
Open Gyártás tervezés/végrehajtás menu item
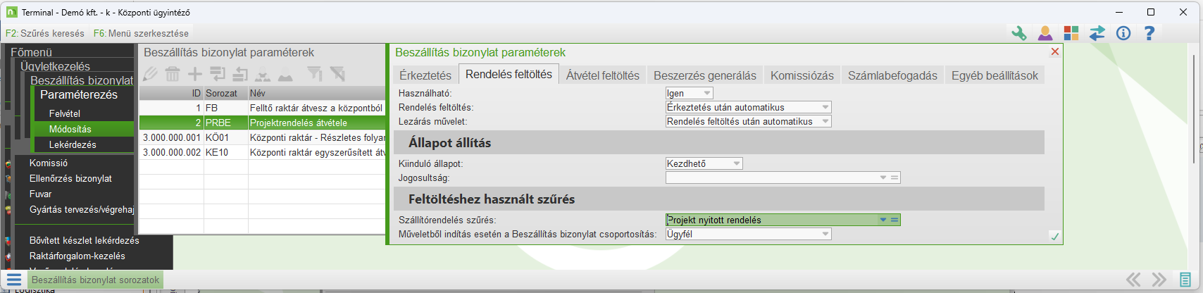pos(82,209)
